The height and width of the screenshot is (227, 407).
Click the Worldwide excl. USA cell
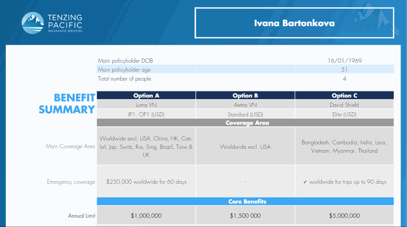(245, 147)
